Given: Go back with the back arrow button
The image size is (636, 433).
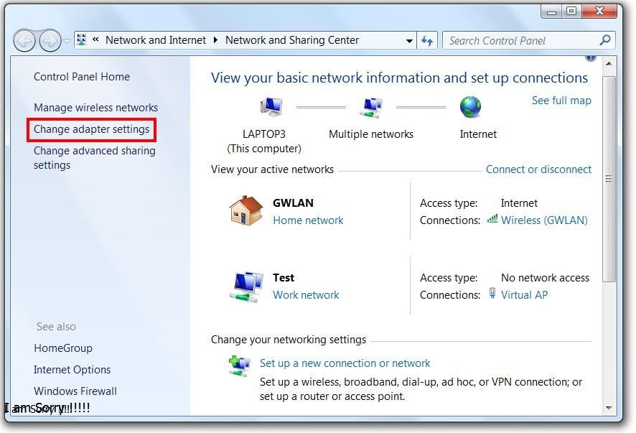Looking at the screenshot, I should tap(24, 41).
